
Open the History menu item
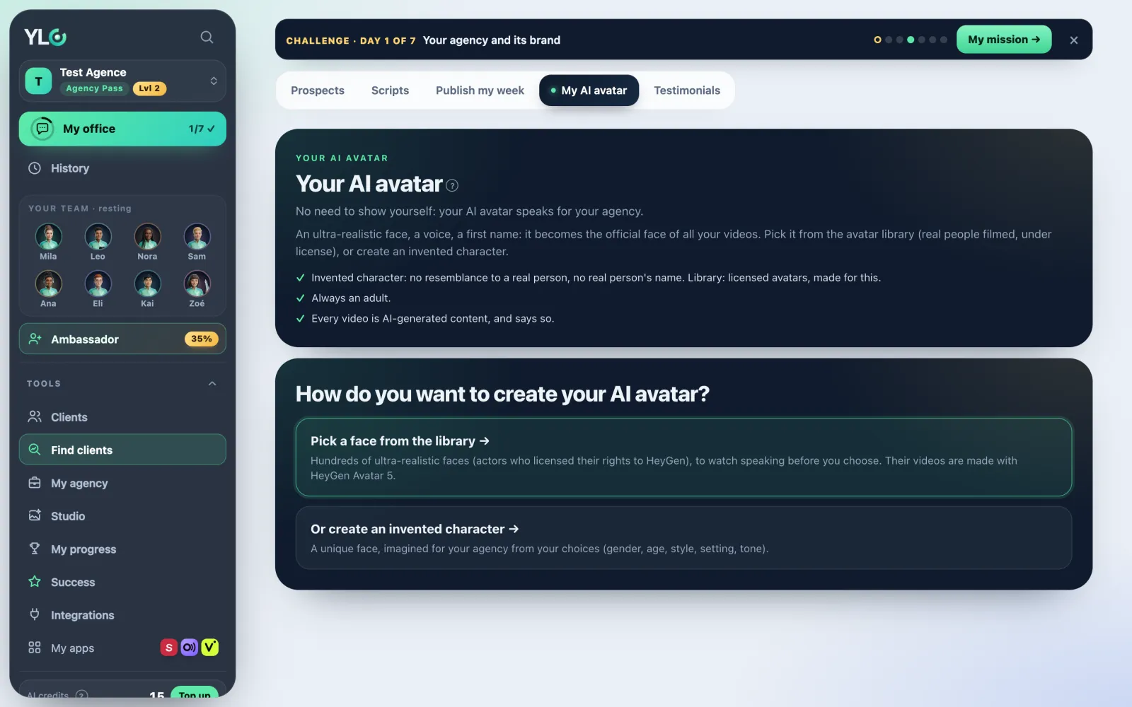tap(122, 168)
